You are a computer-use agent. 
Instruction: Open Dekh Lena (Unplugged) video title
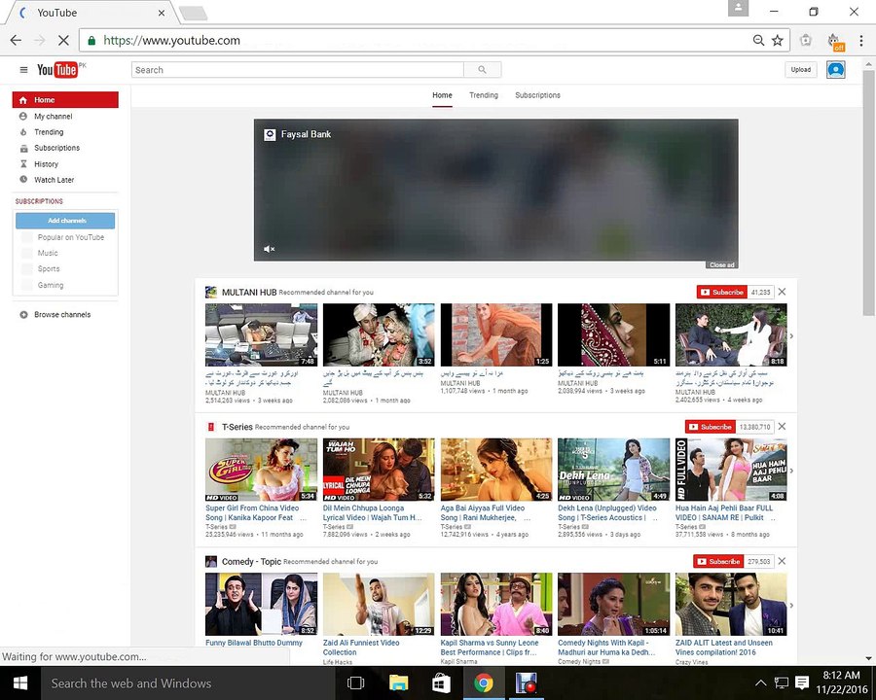click(607, 513)
